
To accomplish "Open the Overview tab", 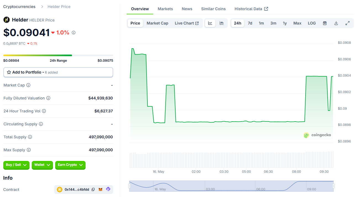I will pyautogui.click(x=140, y=9).
